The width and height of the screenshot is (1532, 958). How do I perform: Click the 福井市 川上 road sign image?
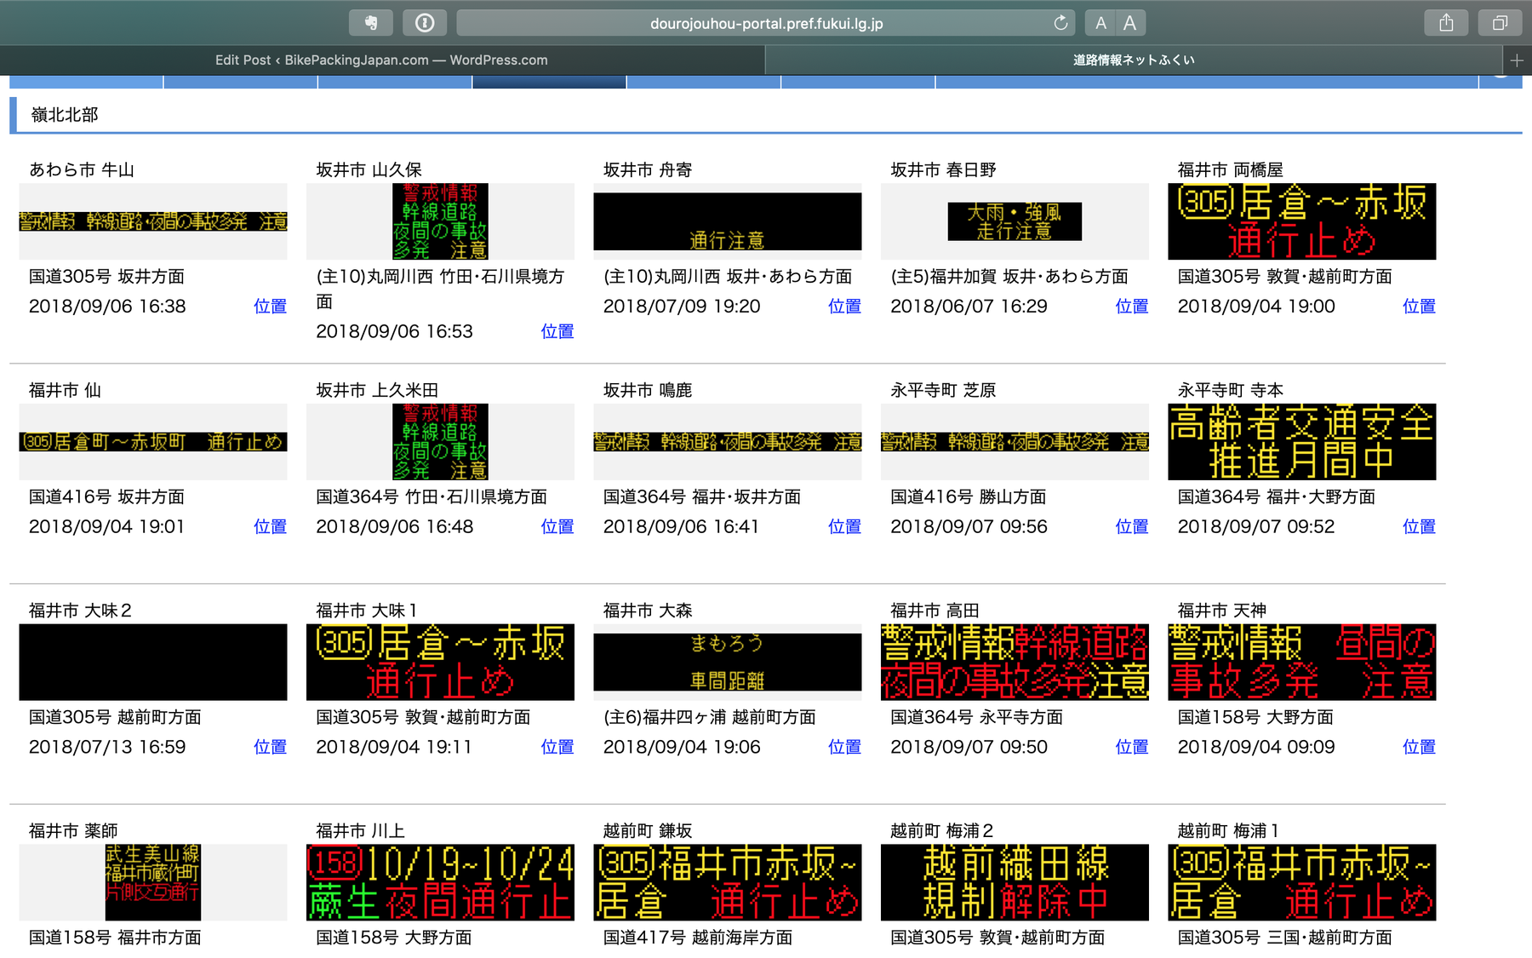click(x=440, y=882)
